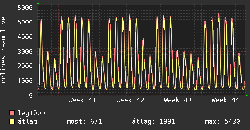
Task: Click the 5000 y-axis label
Action: click(25, 22)
